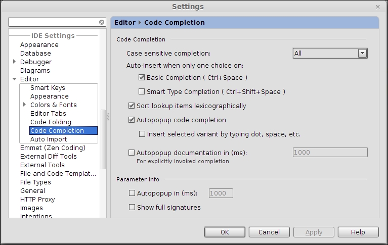The width and height of the screenshot is (388, 245).
Task: Toggle Sort lookup items lexicographically
Action: pos(132,106)
